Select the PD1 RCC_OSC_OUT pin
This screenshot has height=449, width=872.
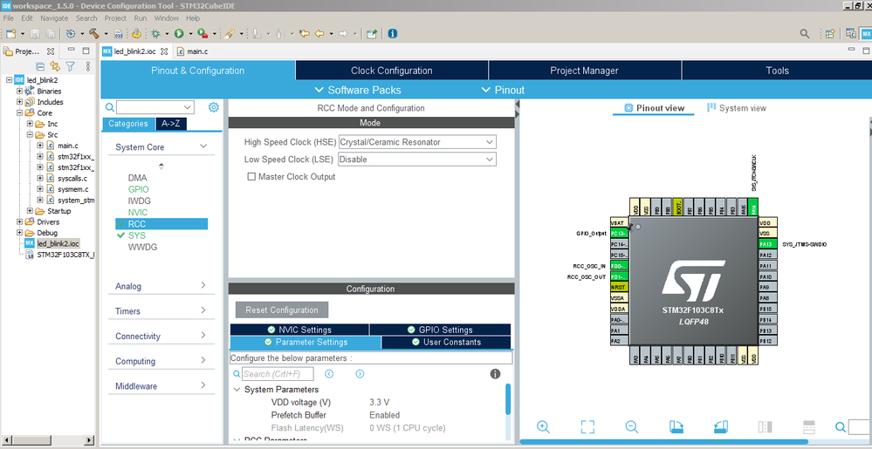pyautogui.click(x=620, y=276)
